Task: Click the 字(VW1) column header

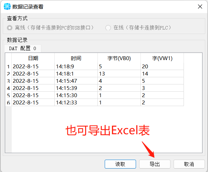Action: tap(162, 58)
